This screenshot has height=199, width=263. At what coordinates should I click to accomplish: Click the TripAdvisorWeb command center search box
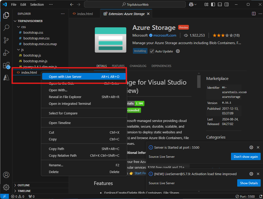pyautogui.click(x=135, y=4)
